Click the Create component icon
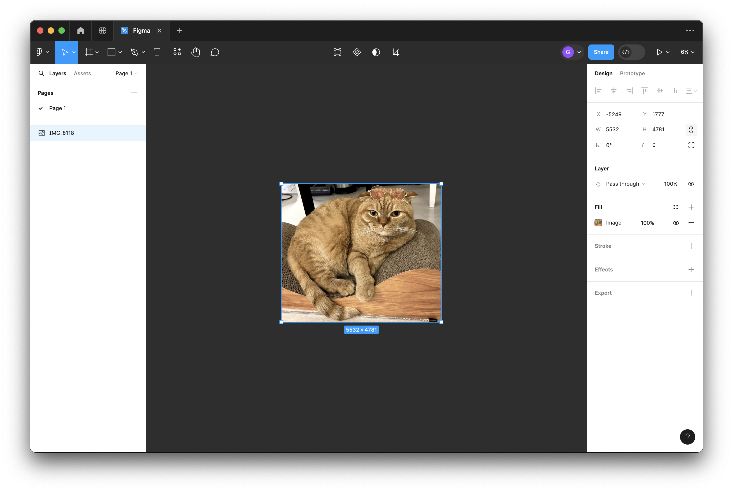 point(357,52)
